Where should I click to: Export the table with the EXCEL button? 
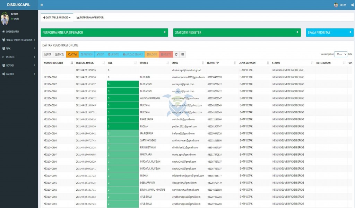60,54
